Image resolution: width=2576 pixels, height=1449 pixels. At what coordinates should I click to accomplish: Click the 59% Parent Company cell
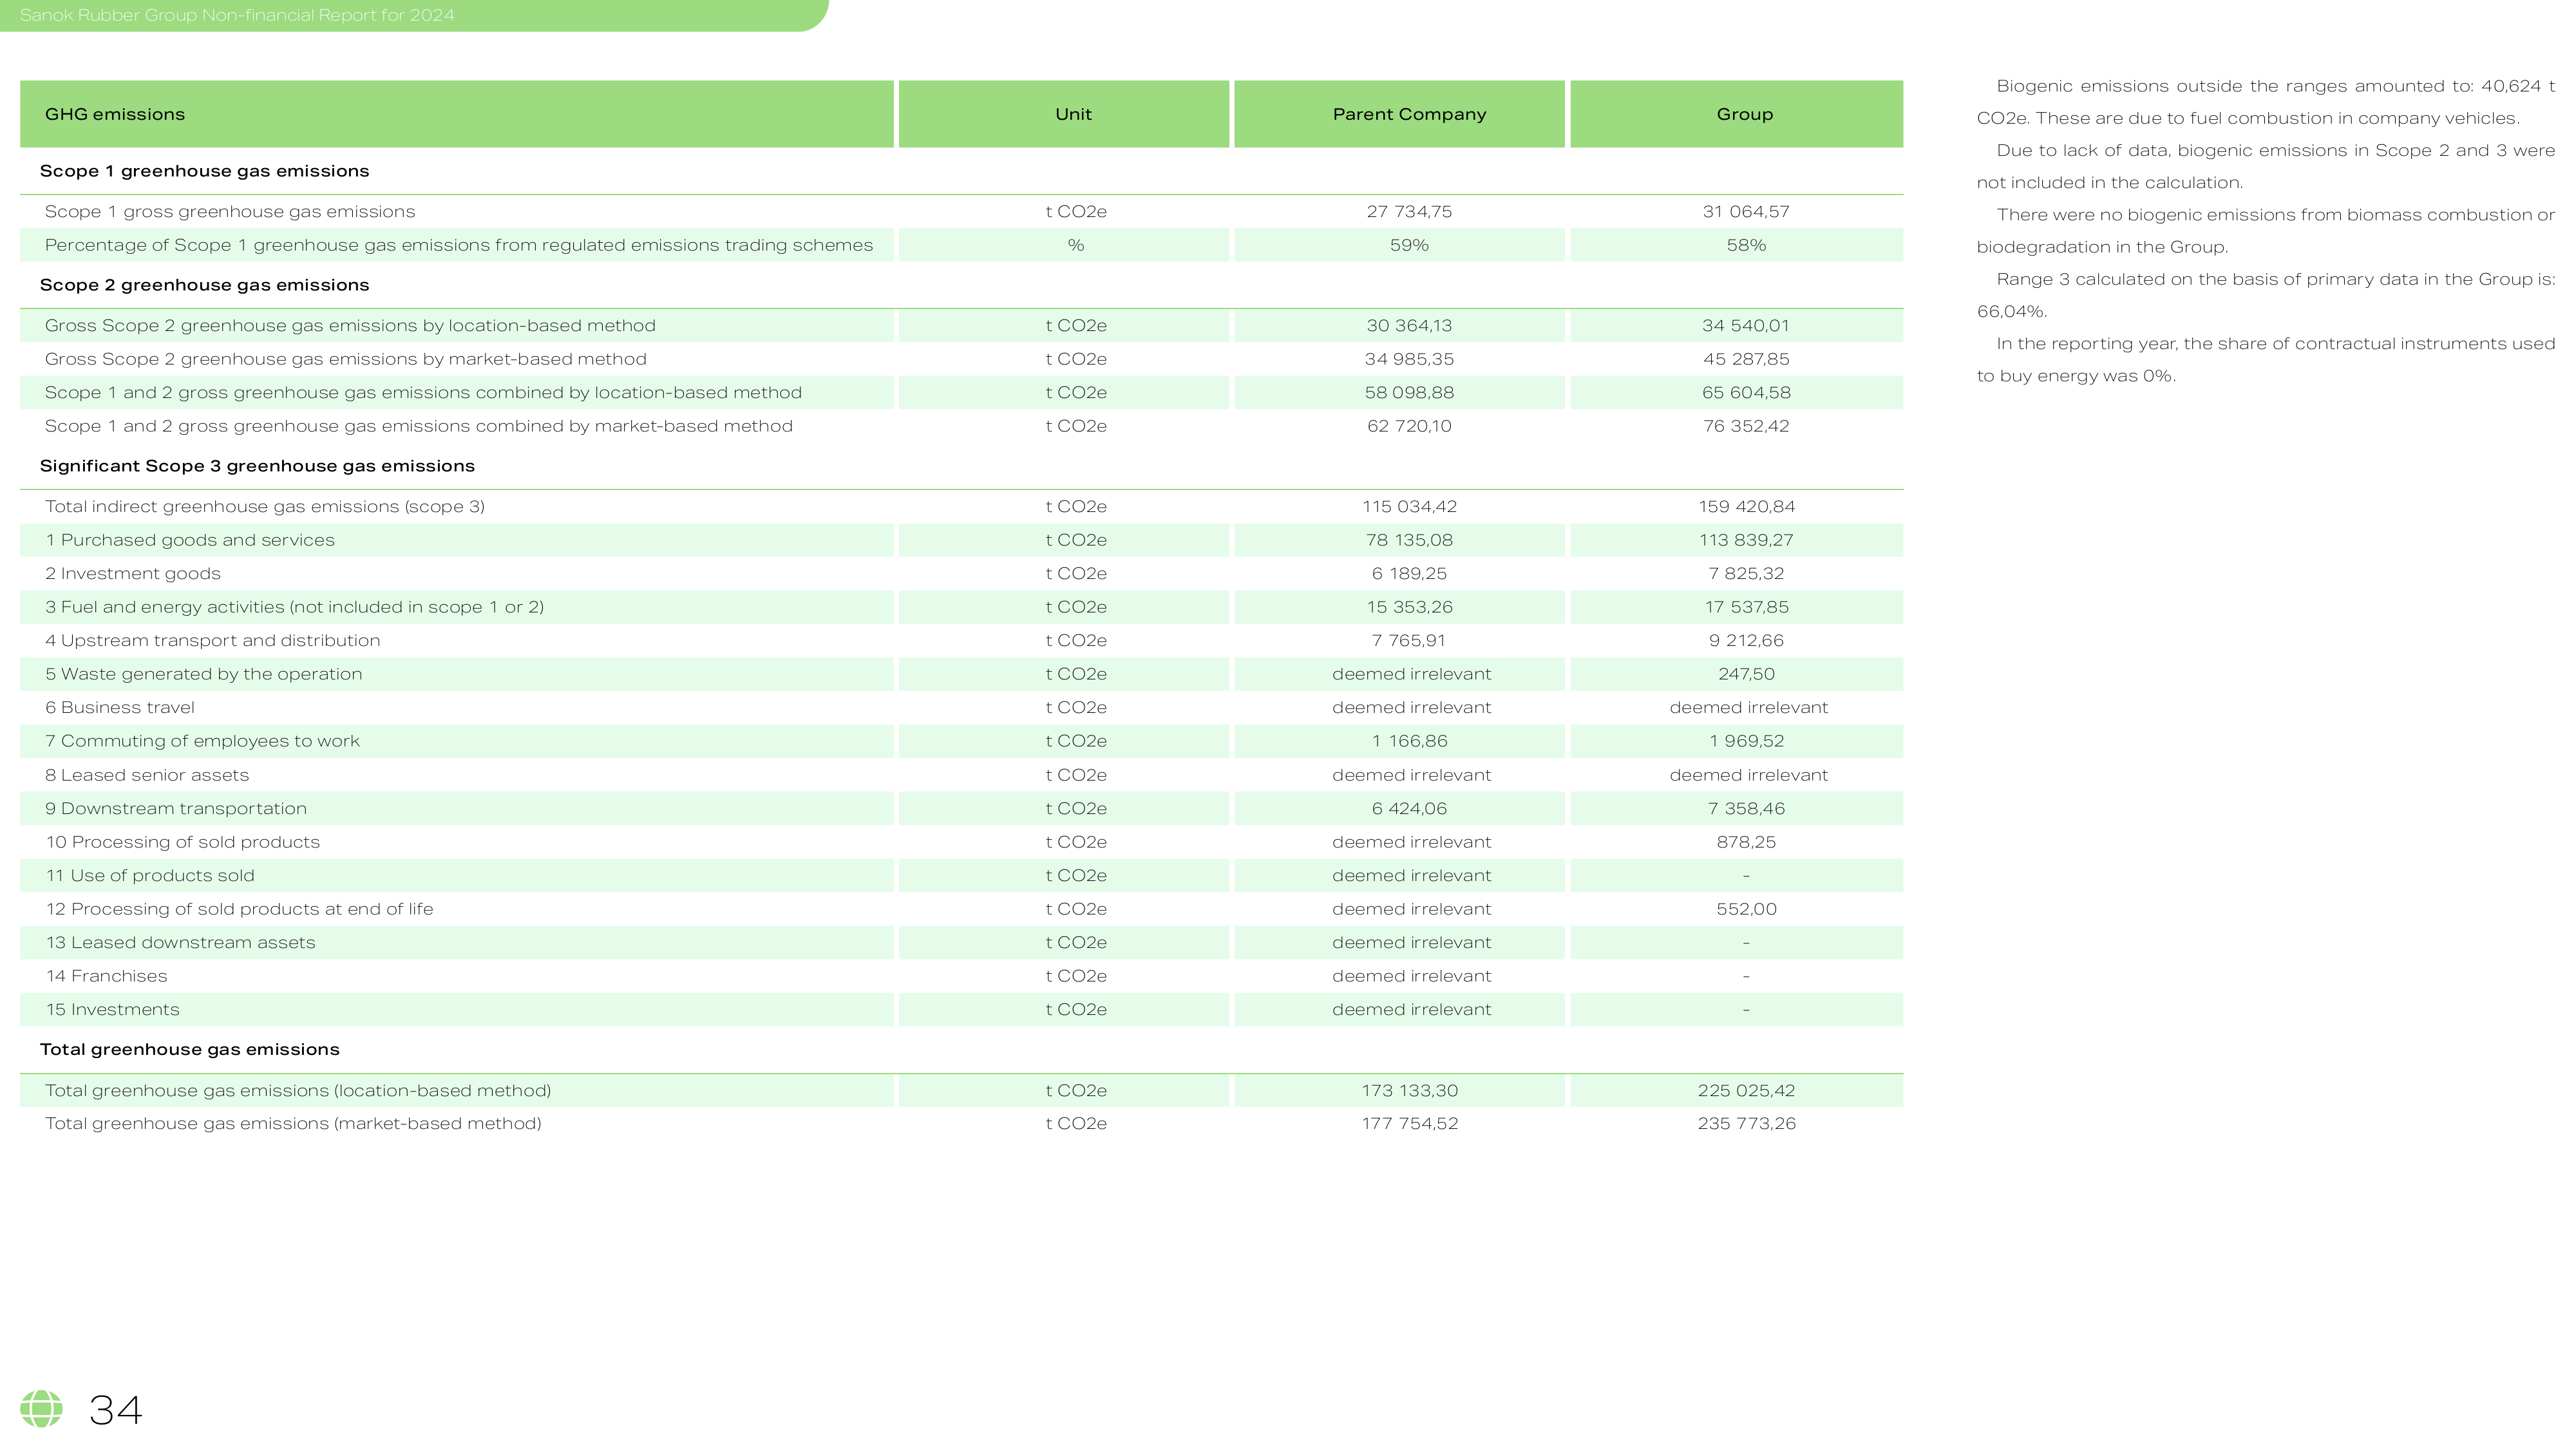click(x=1400, y=245)
